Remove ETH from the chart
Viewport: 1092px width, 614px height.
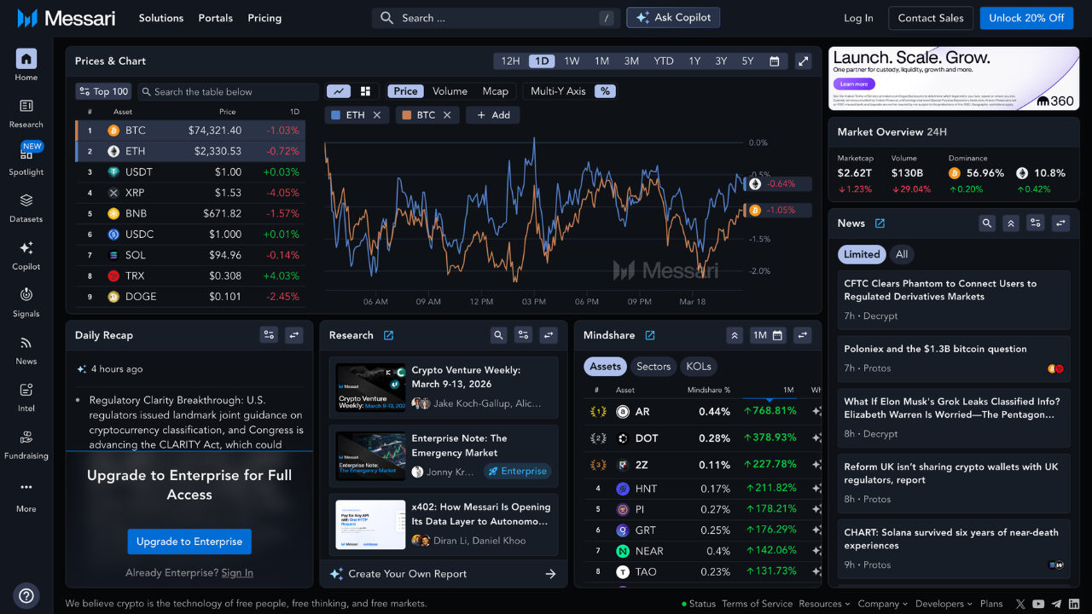pos(377,115)
